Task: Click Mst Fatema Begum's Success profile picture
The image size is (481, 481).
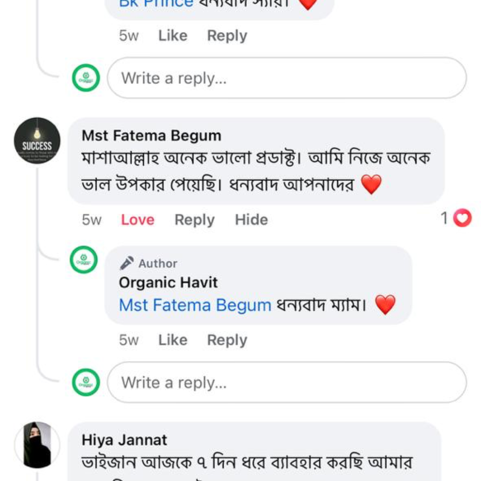Action: coord(37,141)
